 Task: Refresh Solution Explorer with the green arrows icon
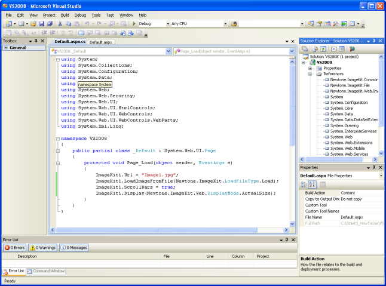tap(323, 49)
